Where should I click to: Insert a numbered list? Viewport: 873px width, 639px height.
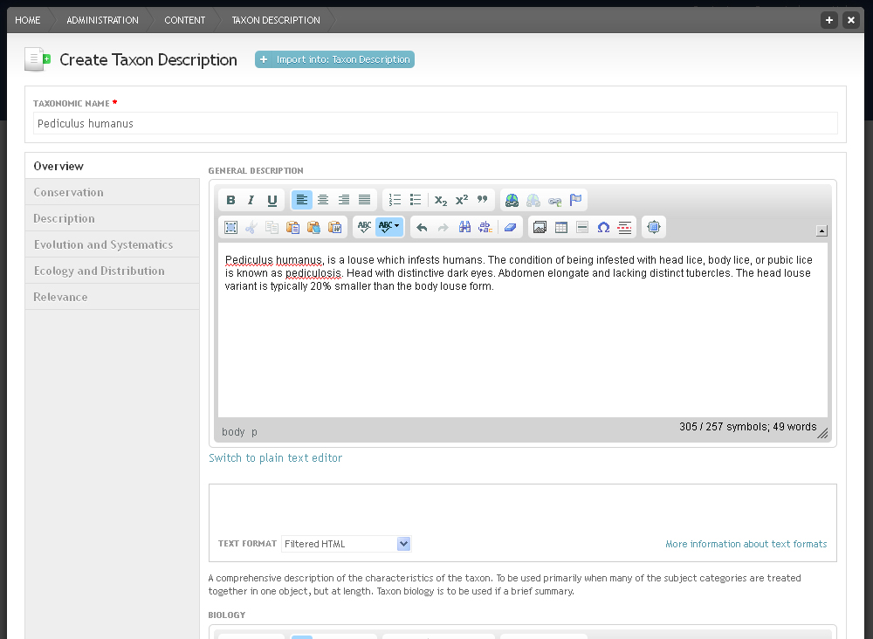[395, 200]
